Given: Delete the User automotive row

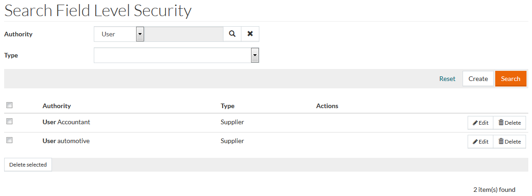Looking at the screenshot, I should coord(509,142).
